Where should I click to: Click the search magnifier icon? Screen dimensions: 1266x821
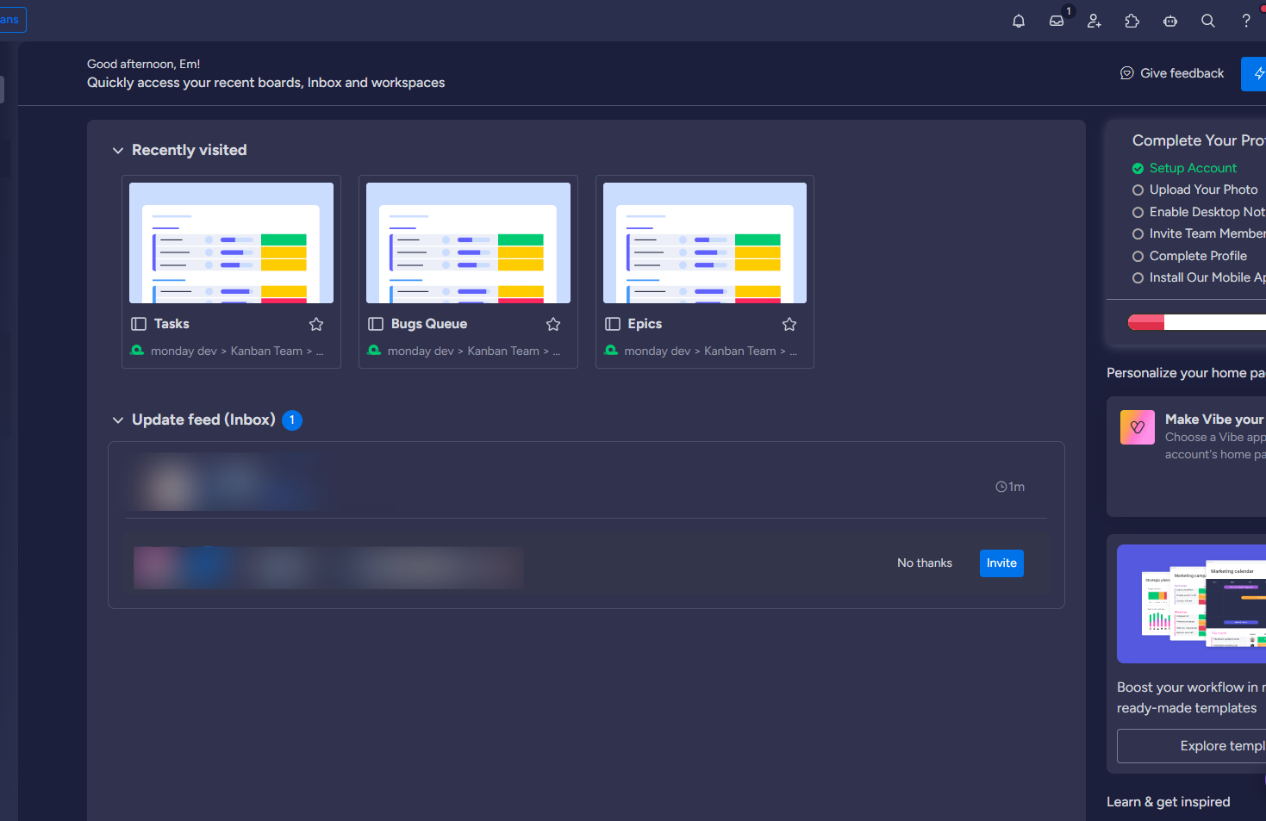click(x=1208, y=21)
